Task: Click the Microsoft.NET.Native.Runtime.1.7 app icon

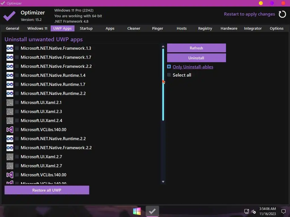Action: click(10, 84)
